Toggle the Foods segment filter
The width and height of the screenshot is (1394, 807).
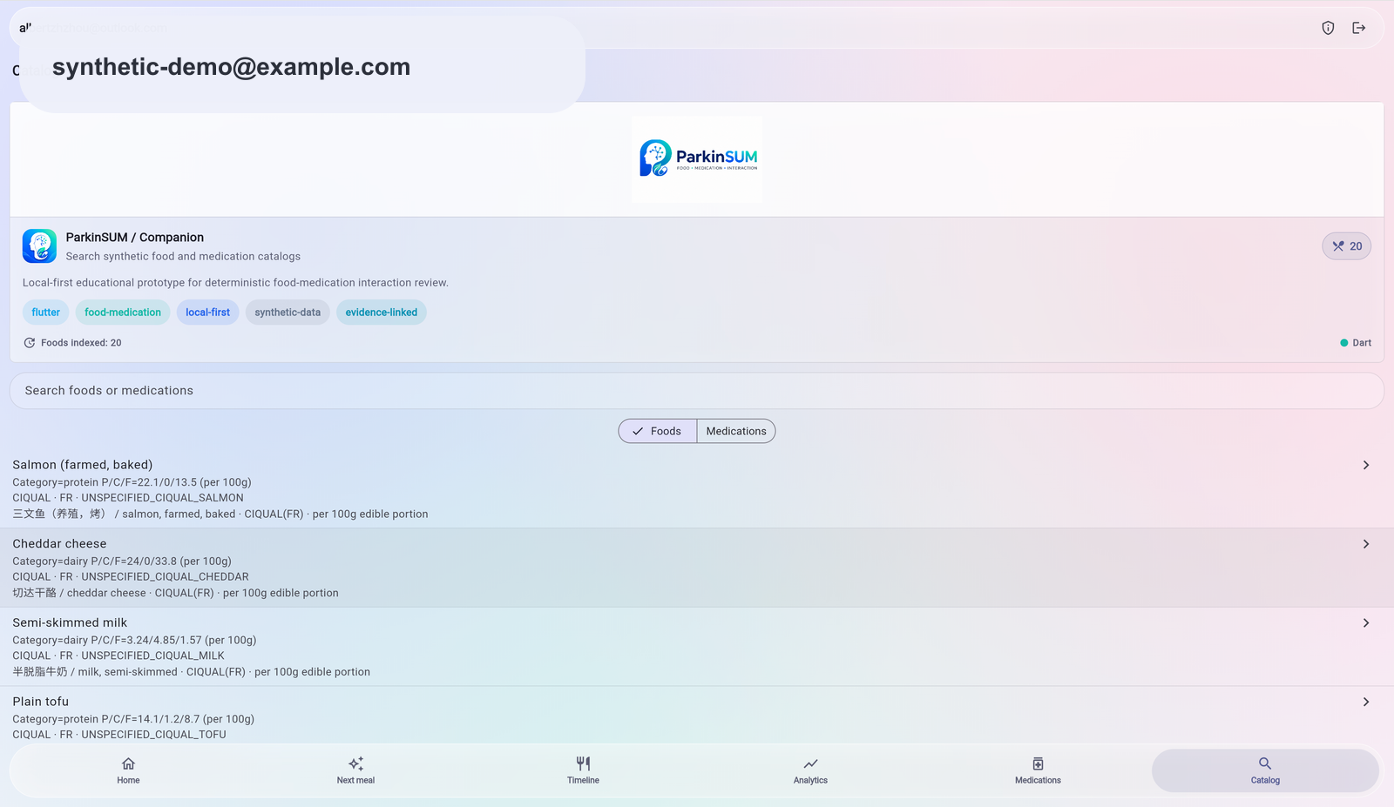tap(658, 431)
